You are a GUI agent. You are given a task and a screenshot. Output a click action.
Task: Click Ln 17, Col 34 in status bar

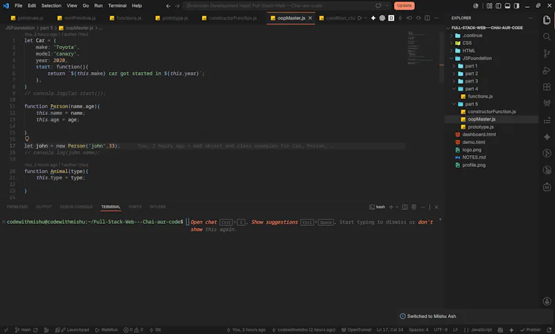pos(390,330)
